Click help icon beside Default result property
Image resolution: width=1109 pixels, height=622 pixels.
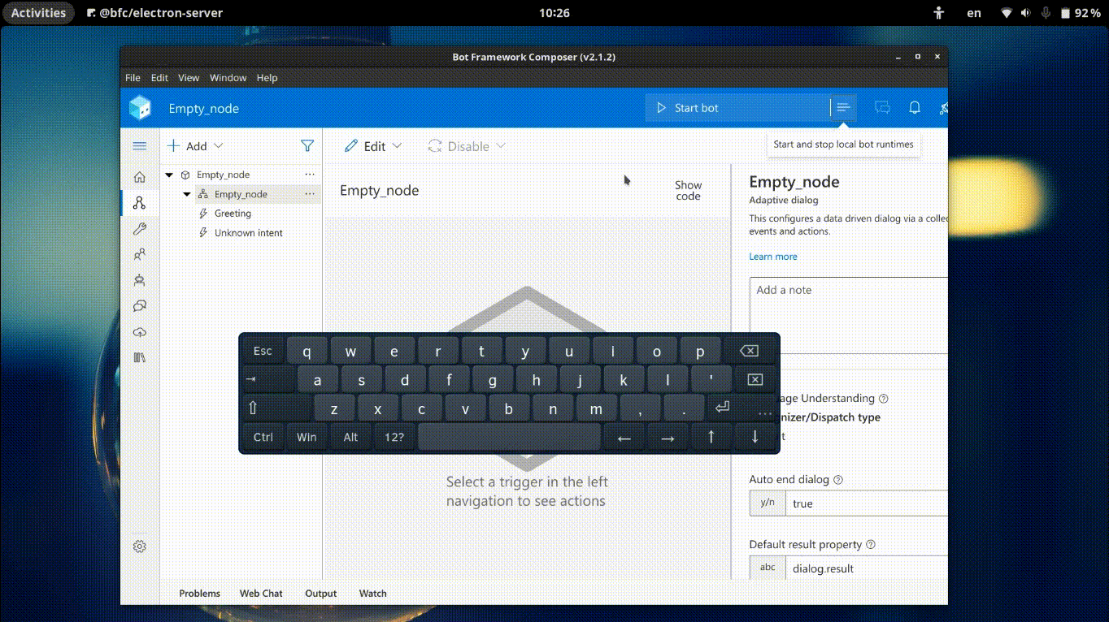(871, 545)
